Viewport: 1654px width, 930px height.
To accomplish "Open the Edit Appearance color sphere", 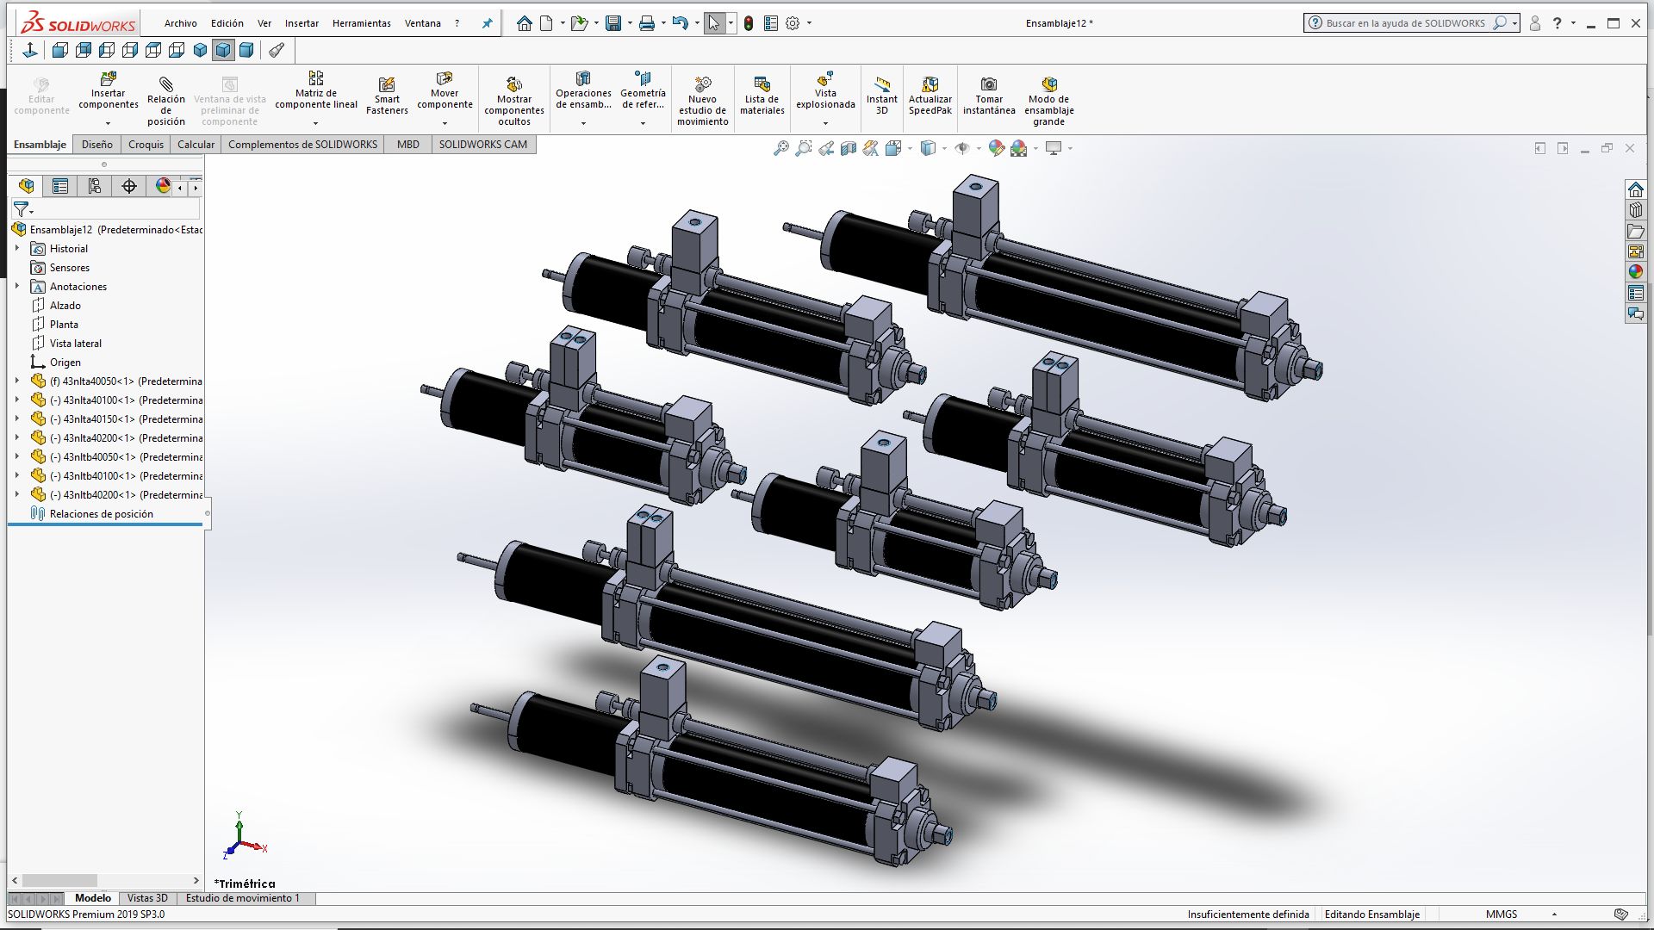I will coord(997,148).
